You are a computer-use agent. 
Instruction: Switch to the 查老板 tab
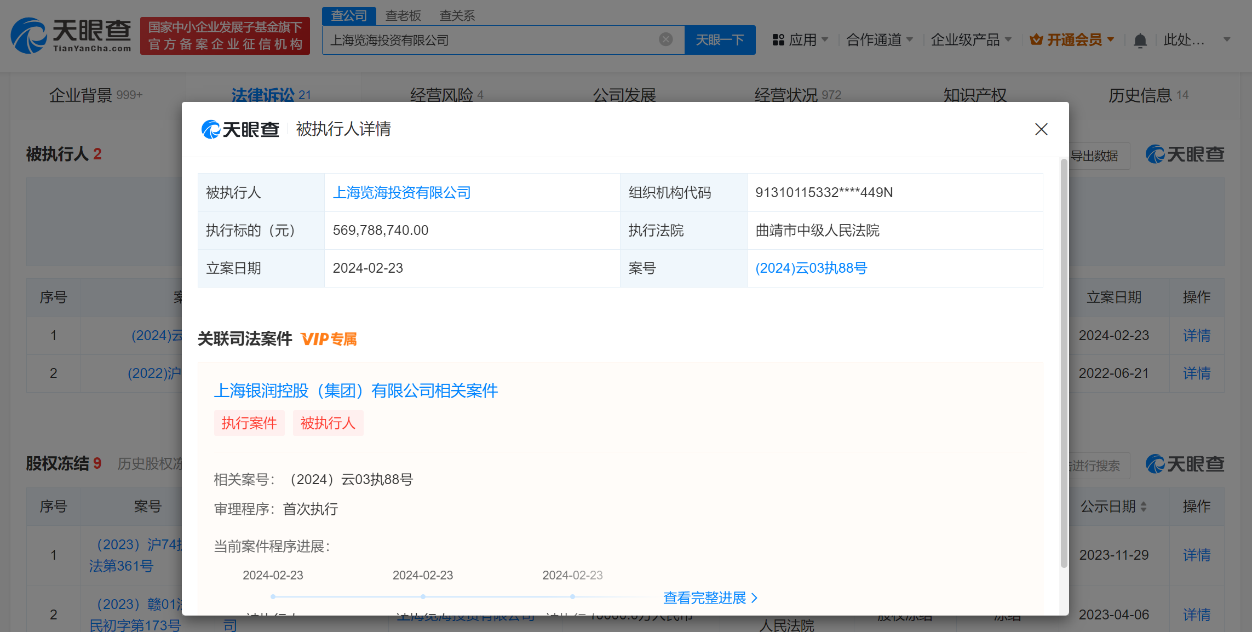(x=403, y=15)
